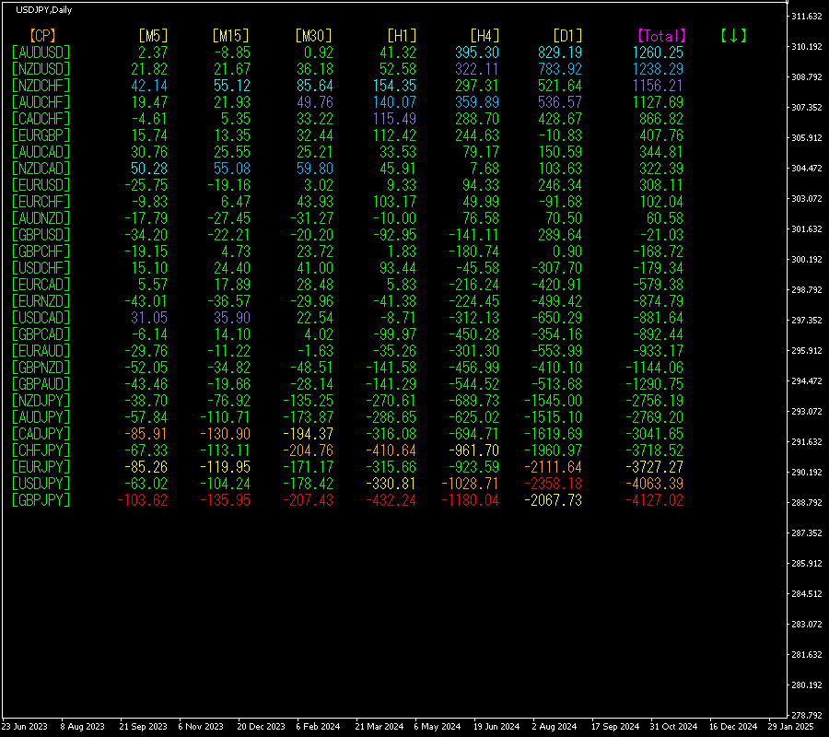Click the 6 Feb 2024 date marker
This screenshot has width=829, height=737.
coord(319,727)
